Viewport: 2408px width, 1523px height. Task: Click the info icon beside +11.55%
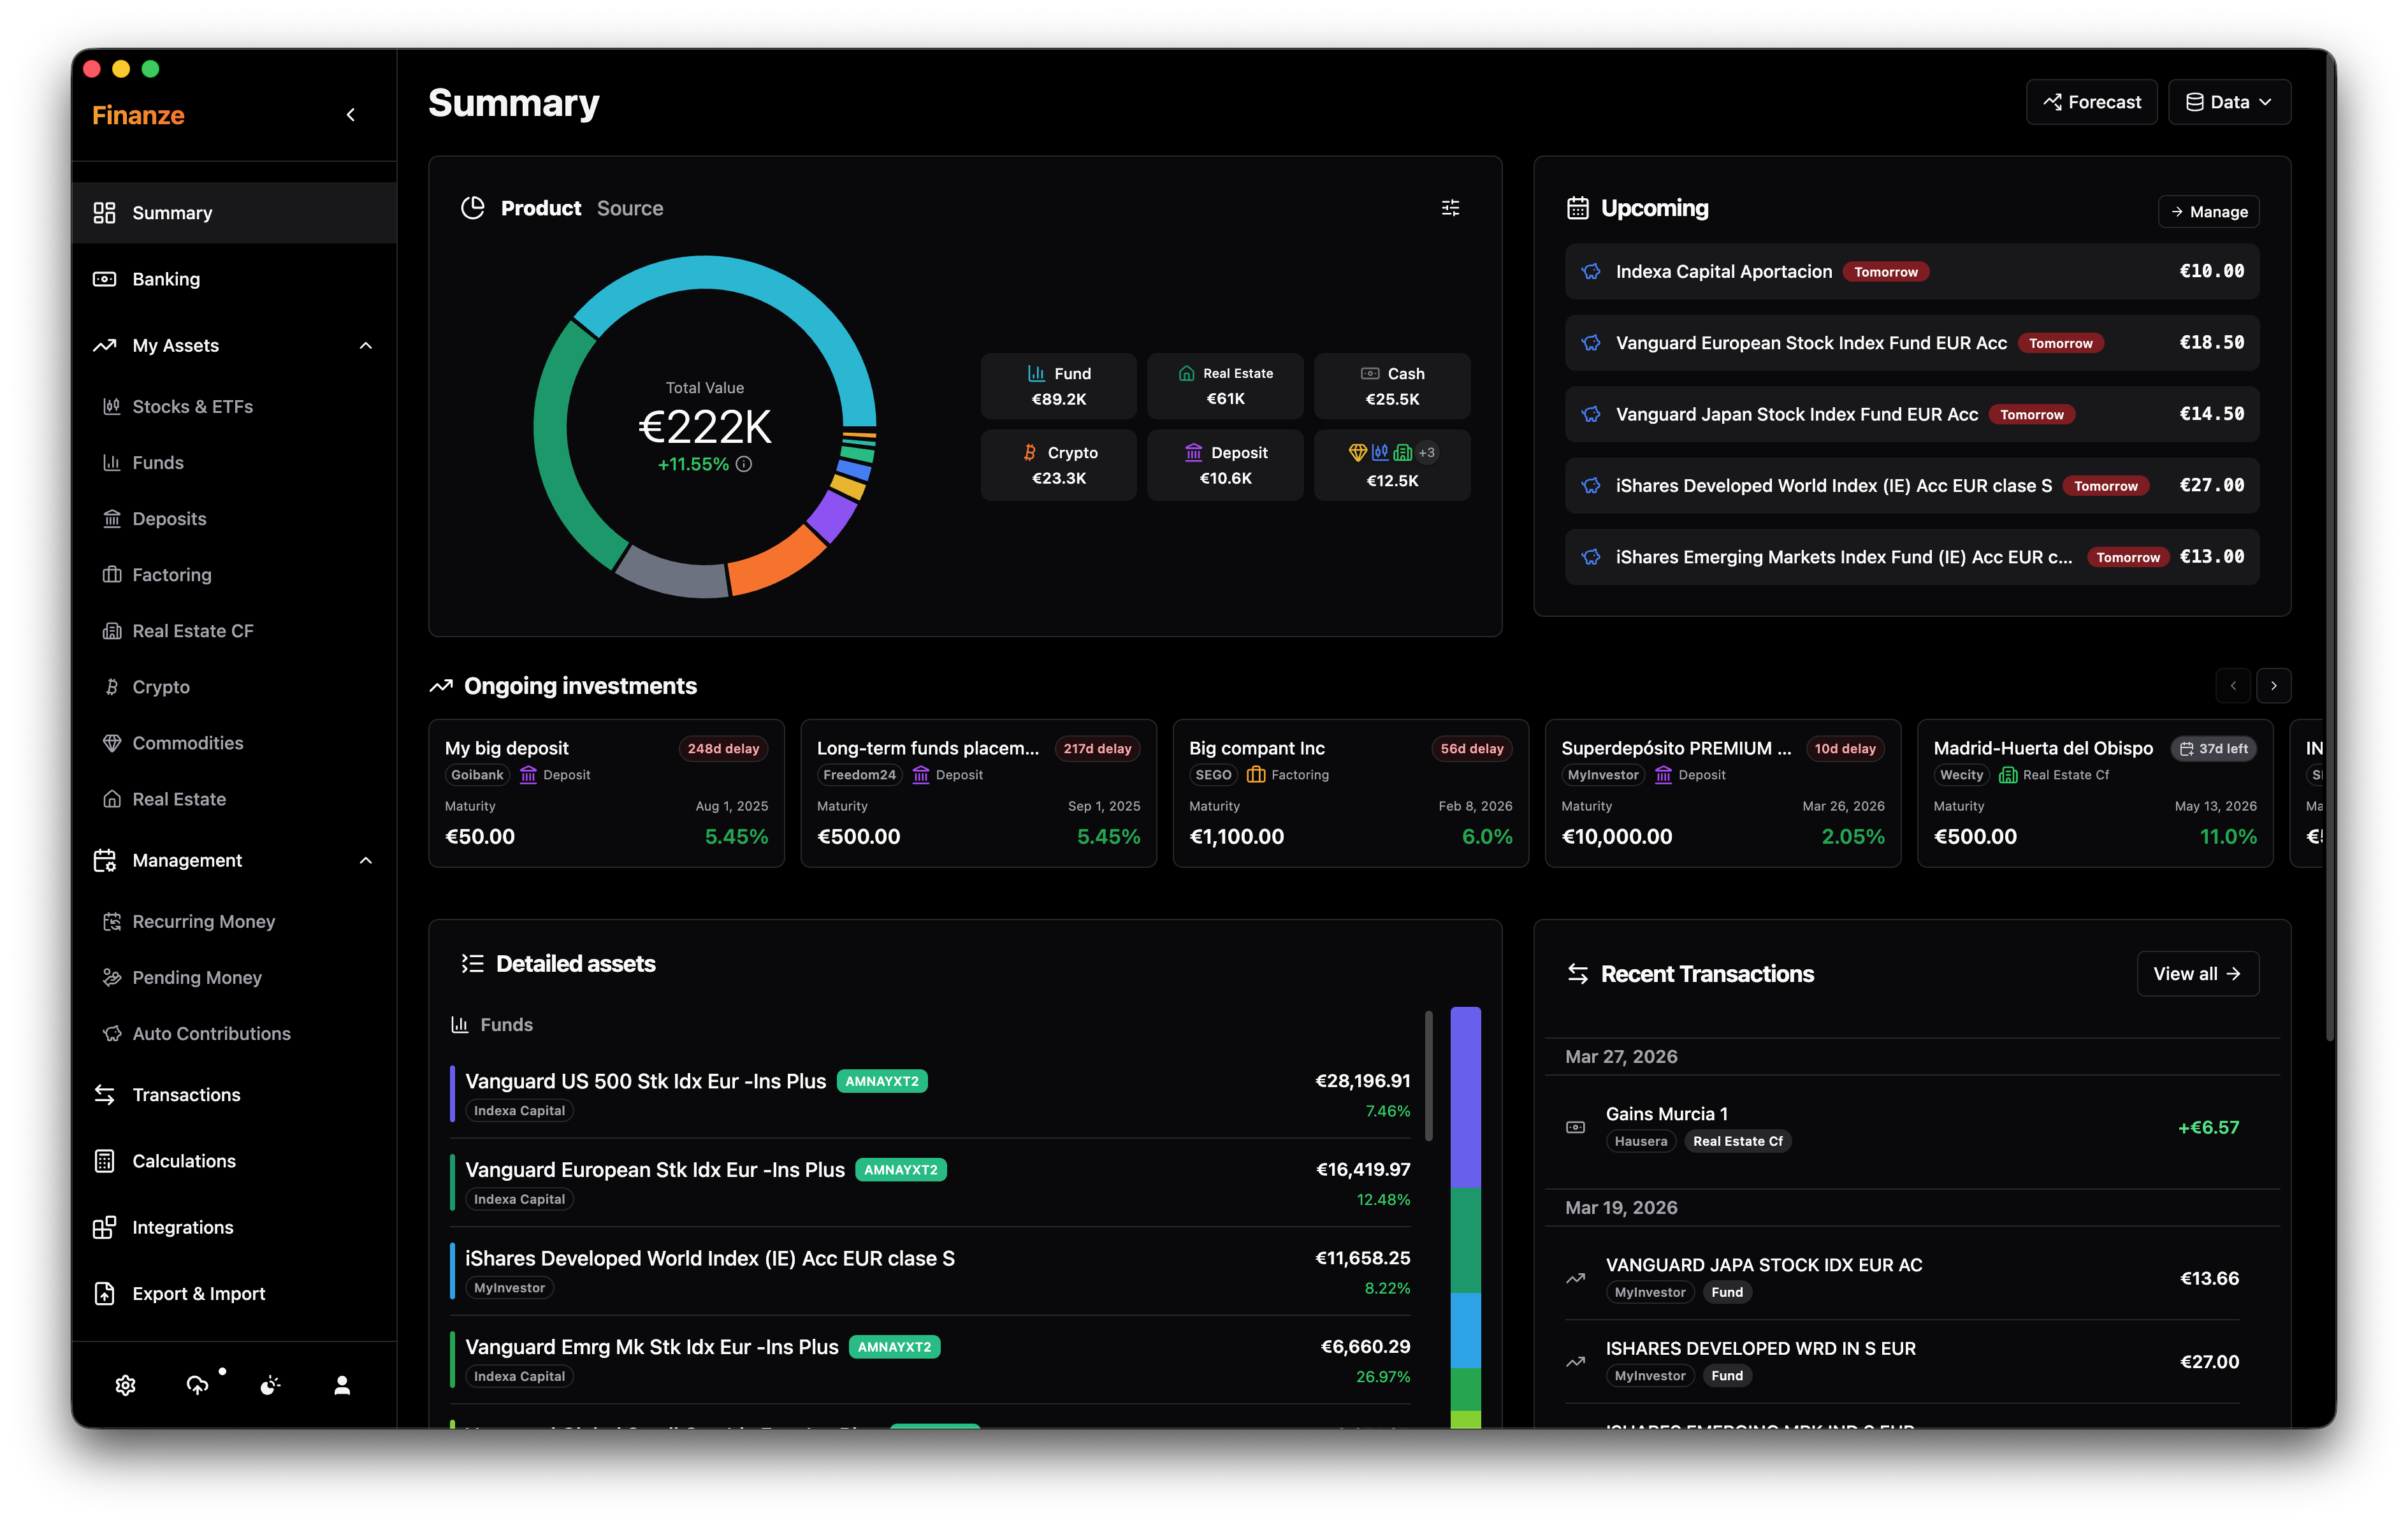click(744, 464)
